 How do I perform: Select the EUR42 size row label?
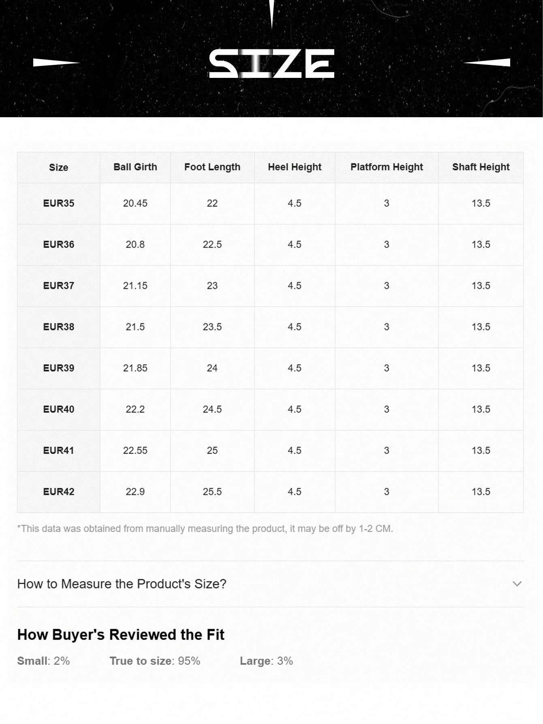point(59,492)
